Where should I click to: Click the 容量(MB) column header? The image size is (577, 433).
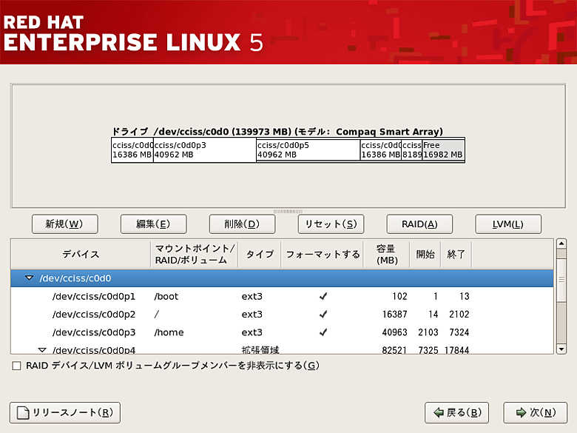387,254
